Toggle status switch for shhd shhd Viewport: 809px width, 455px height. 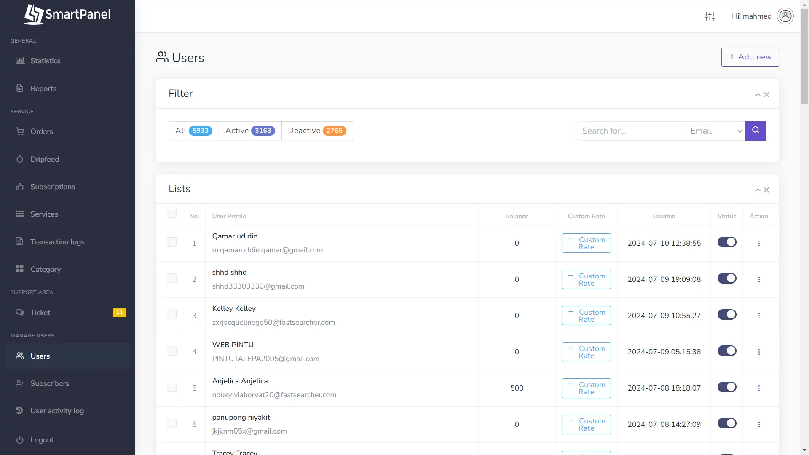(727, 278)
